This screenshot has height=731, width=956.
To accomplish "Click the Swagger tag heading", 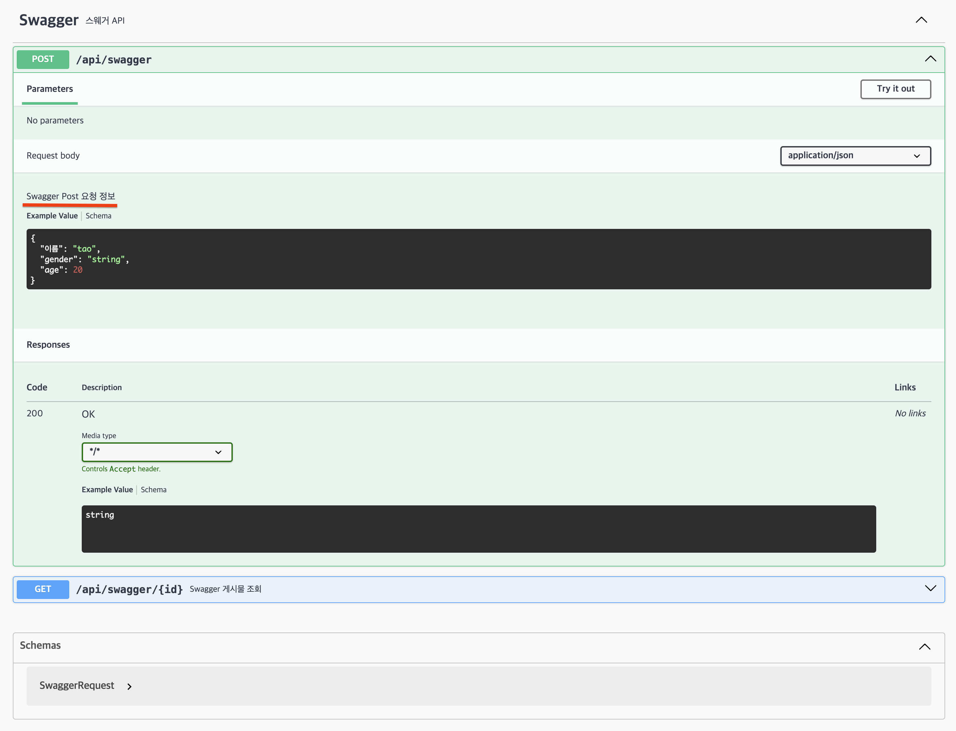I will pyautogui.click(x=49, y=20).
